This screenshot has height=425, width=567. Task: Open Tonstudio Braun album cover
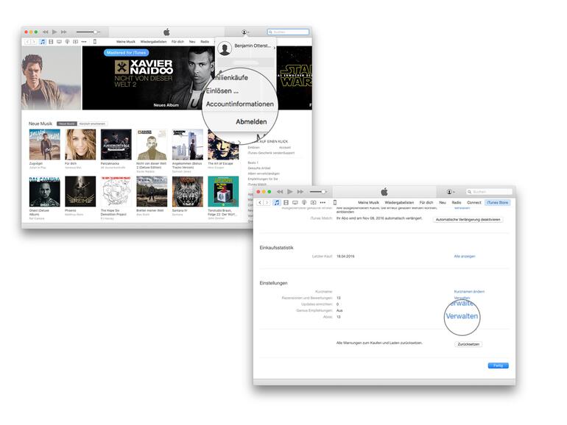click(223, 191)
